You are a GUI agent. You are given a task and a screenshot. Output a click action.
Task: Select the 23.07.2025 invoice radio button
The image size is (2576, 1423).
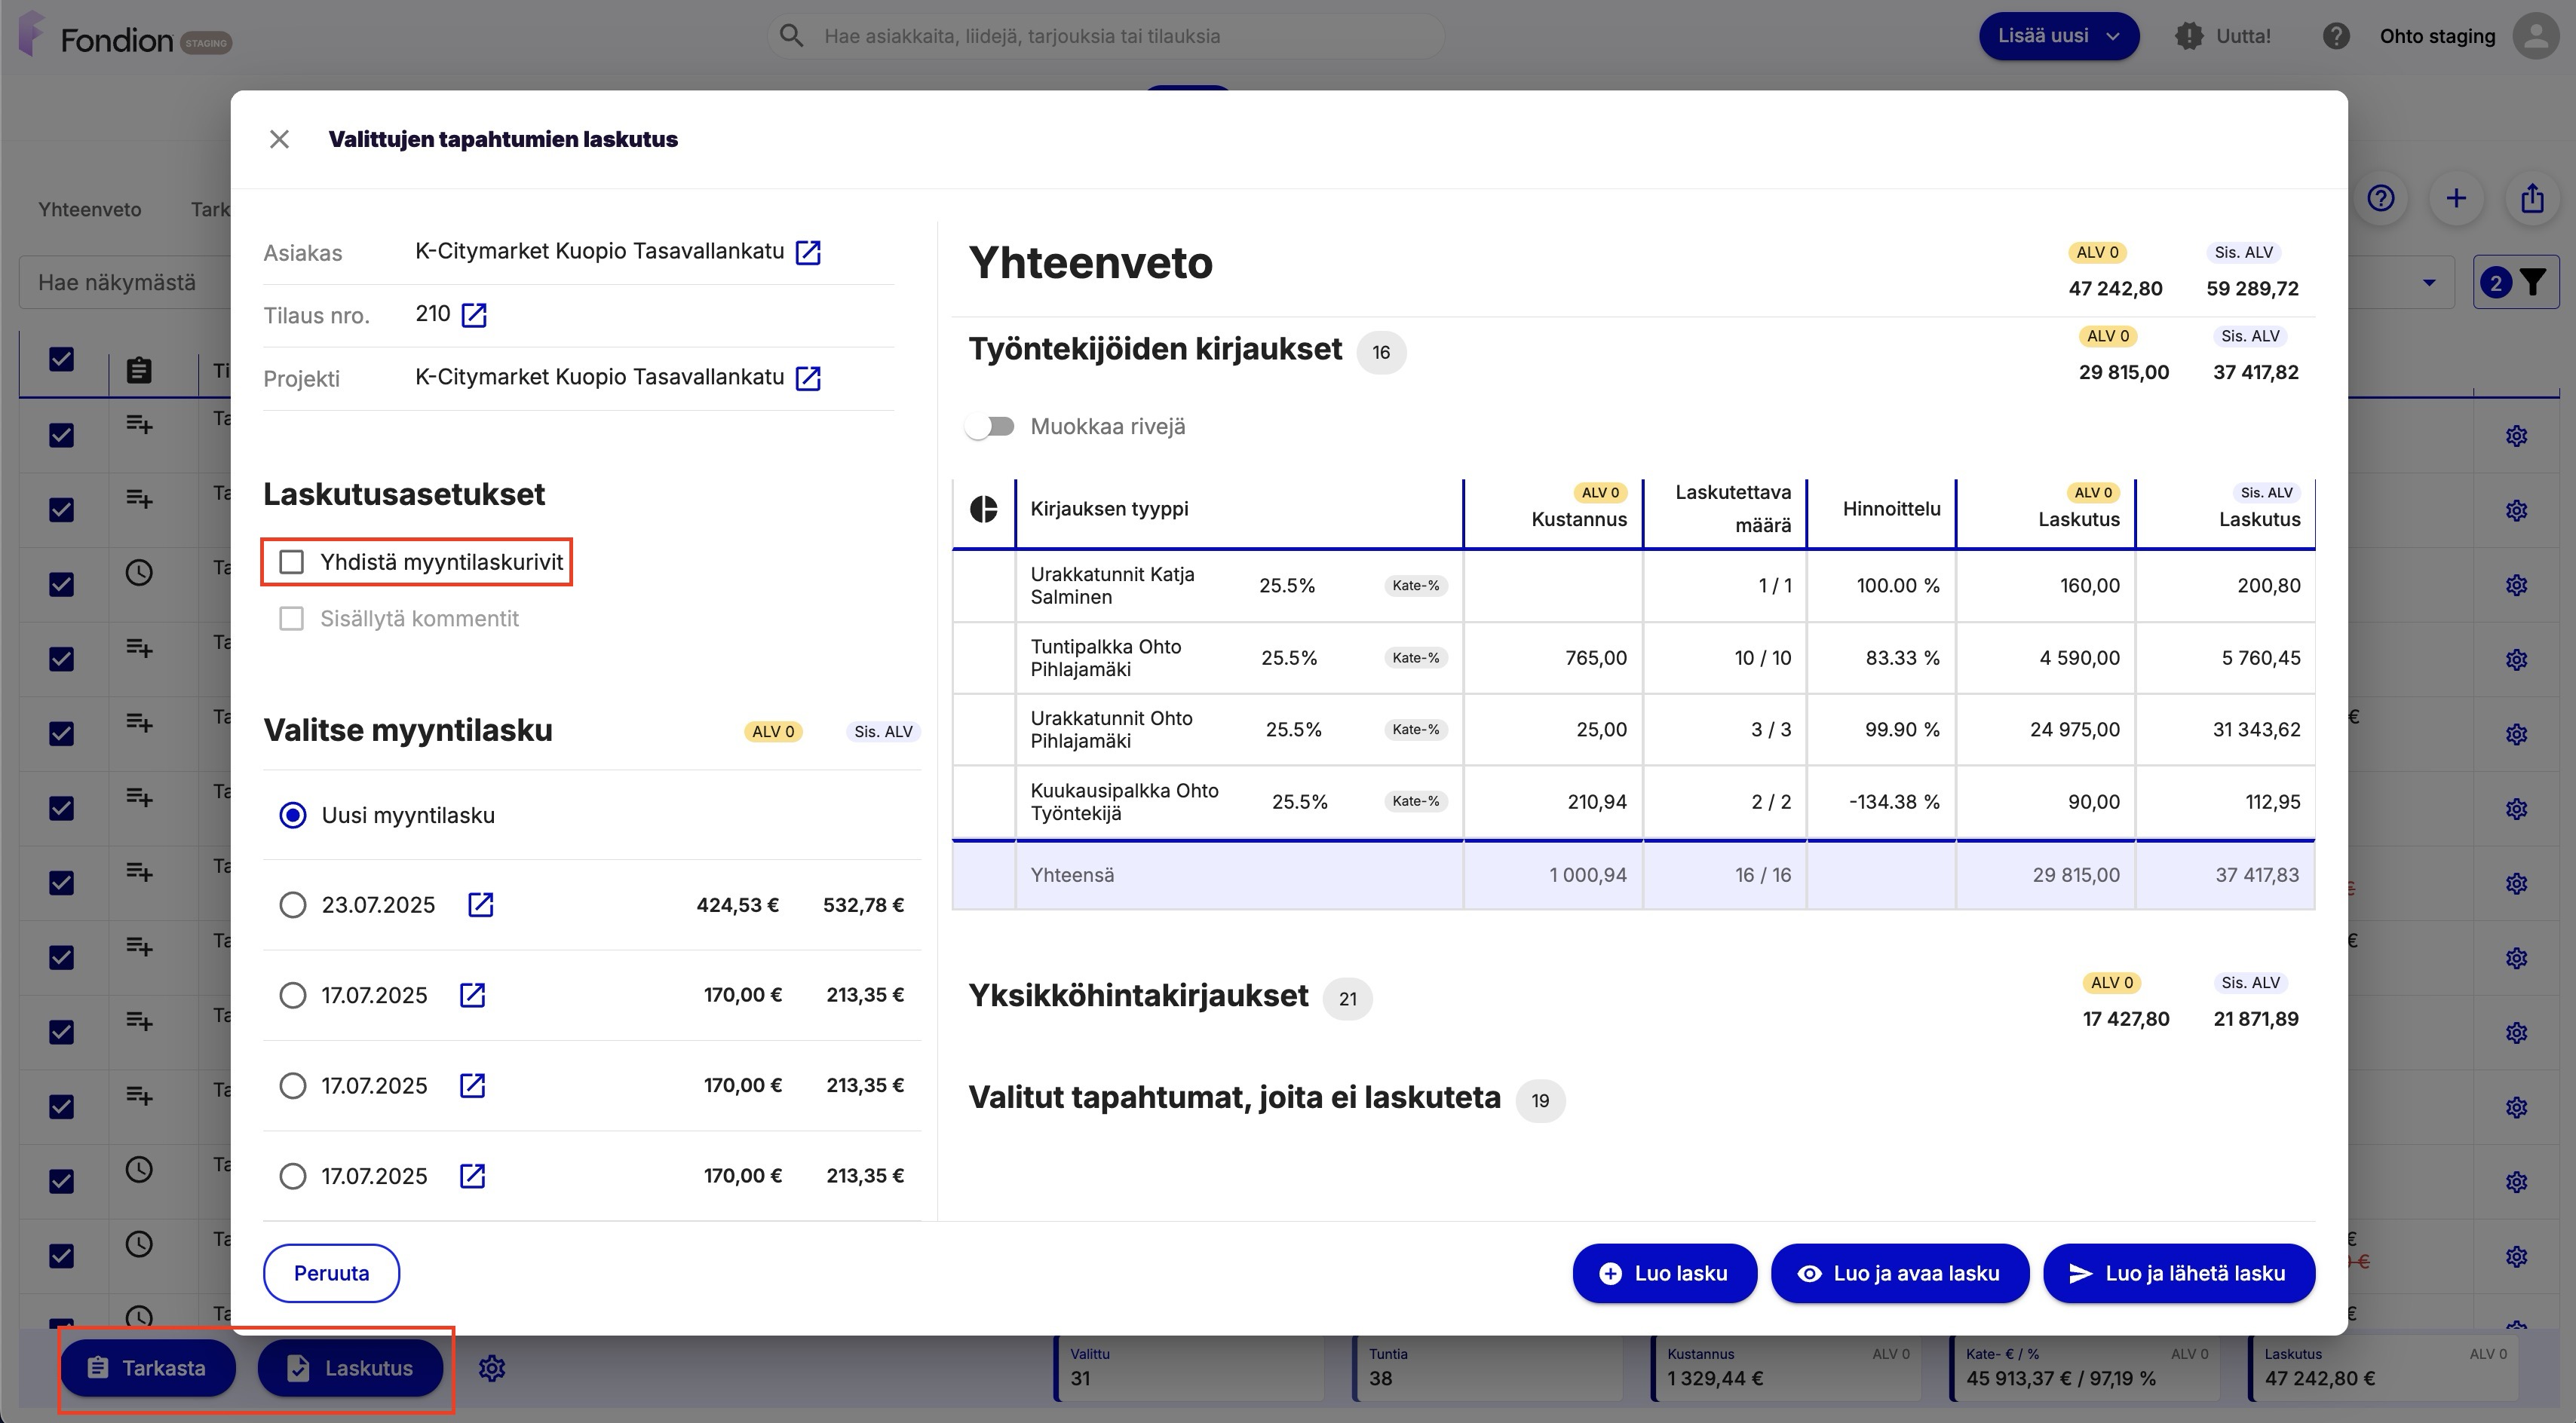pos(293,905)
